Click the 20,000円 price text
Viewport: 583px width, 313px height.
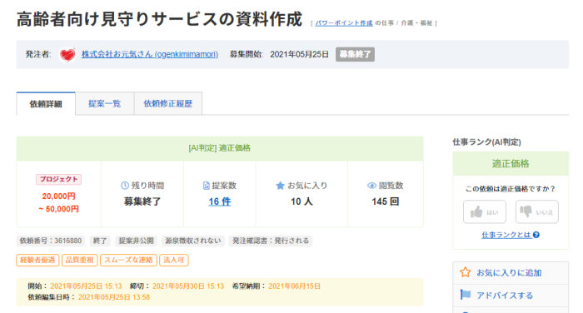tap(59, 196)
